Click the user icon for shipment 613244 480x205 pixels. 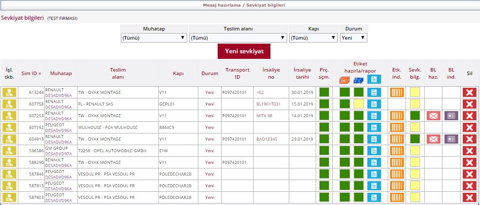(x=10, y=92)
